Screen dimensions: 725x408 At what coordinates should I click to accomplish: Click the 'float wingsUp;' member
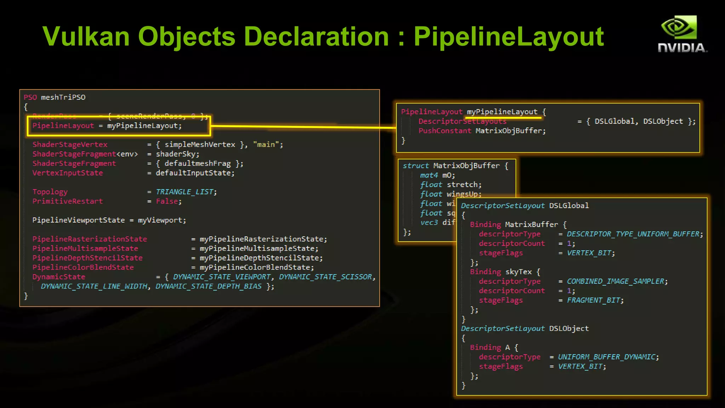tap(451, 194)
